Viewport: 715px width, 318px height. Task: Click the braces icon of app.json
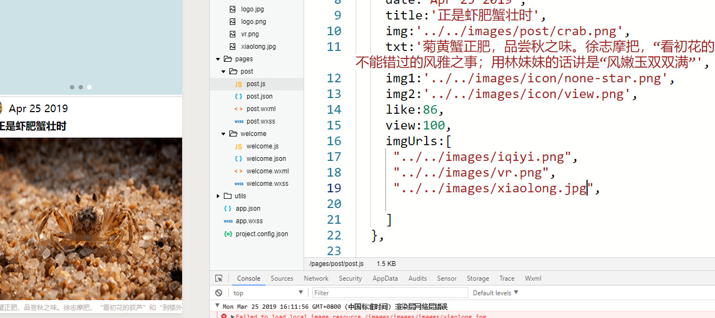[228, 209]
